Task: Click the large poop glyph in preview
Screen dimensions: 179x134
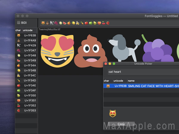Action: pyautogui.click(x=91, y=51)
